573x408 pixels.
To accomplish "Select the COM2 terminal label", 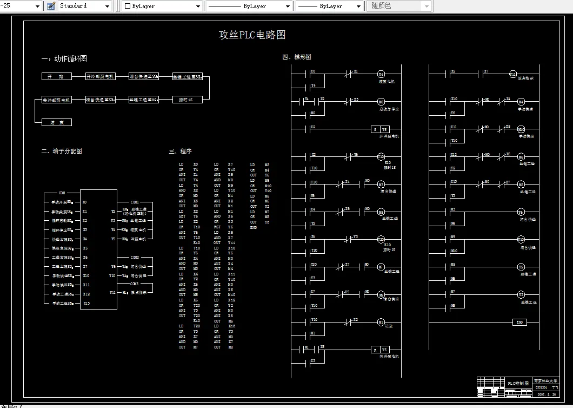I will pos(135,257).
